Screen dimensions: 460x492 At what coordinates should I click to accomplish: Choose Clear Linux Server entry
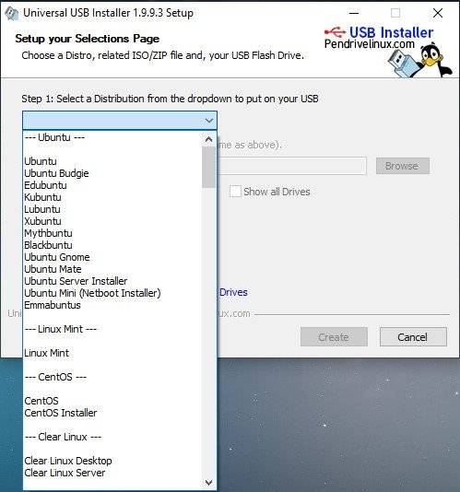click(x=113, y=473)
